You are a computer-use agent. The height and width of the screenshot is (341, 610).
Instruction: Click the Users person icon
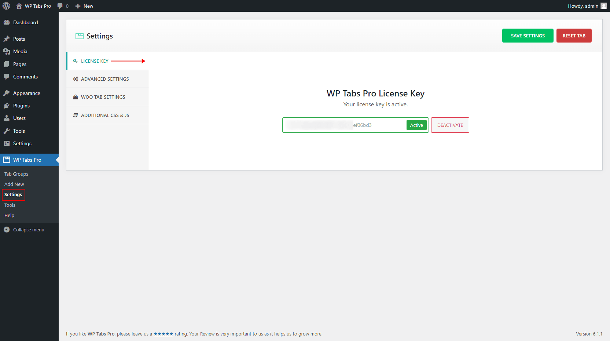pyautogui.click(x=7, y=118)
